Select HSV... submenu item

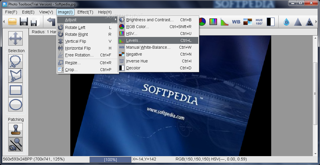click(158, 34)
